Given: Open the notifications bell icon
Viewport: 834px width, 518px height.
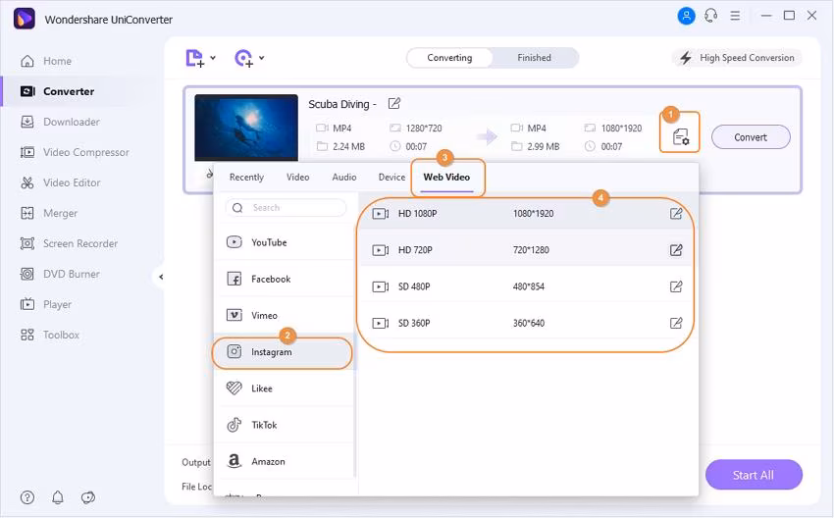Looking at the screenshot, I should [58, 497].
